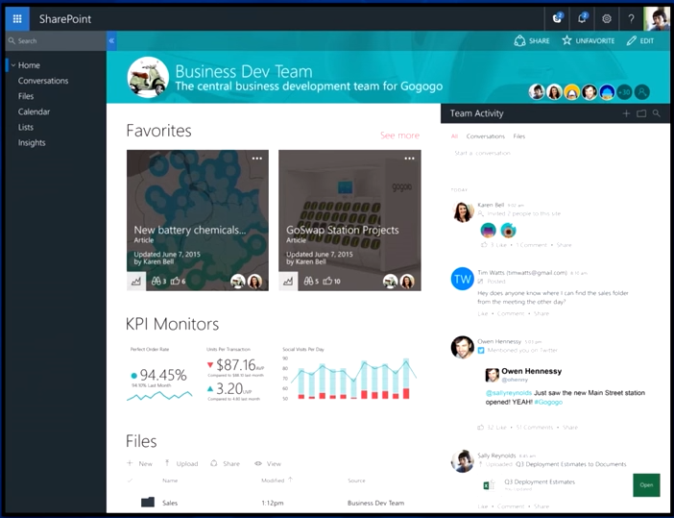Collapse the Home navigation chevron
Image resolution: width=674 pixels, height=518 pixels.
click(13, 65)
